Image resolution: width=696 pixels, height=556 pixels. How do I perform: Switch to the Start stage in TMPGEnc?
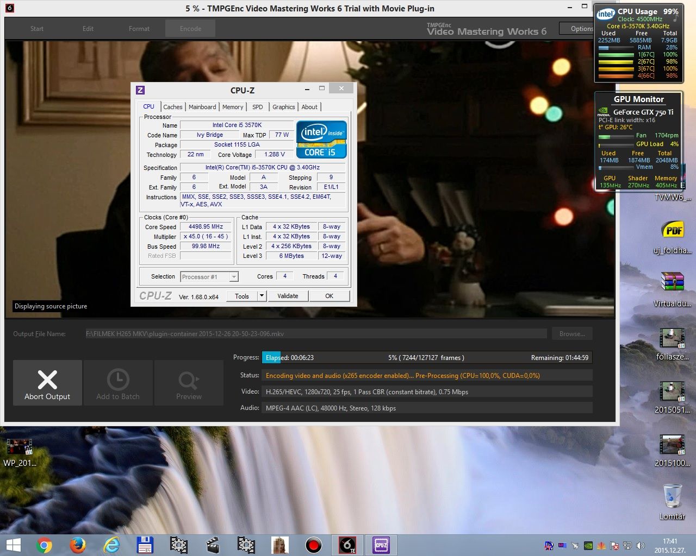coord(37,29)
